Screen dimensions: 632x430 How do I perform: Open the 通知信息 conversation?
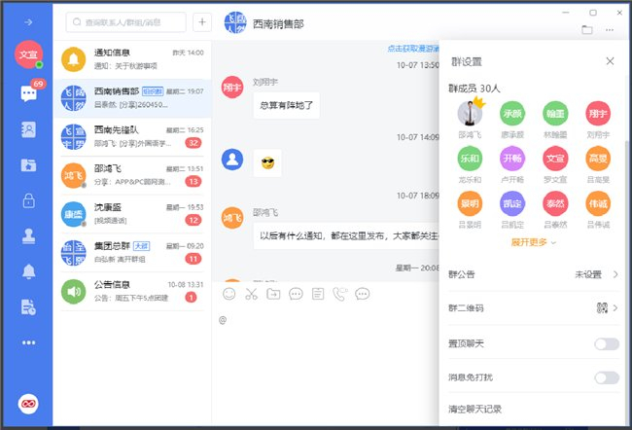(132, 59)
